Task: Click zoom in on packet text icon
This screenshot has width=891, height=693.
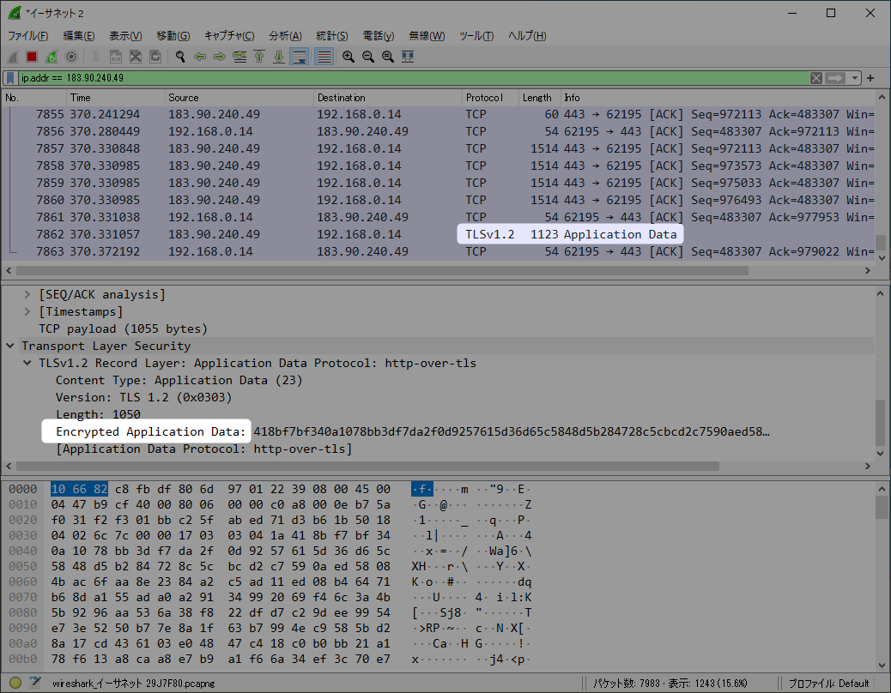Action: point(349,57)
